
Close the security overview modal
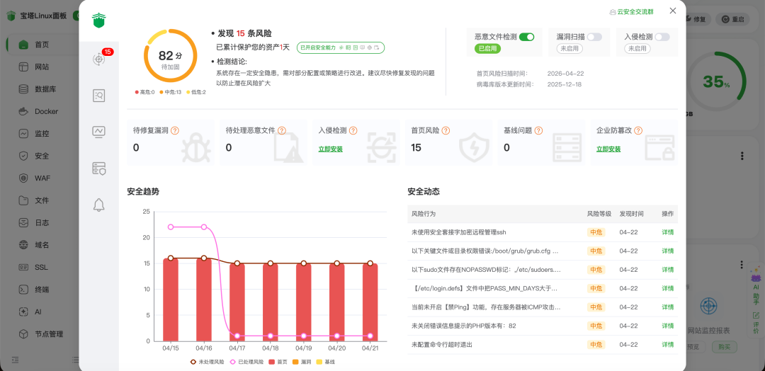pos(673,11)
